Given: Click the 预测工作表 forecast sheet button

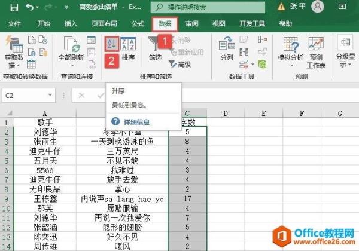Looking at the screenshot, I should tap(316, 53).
